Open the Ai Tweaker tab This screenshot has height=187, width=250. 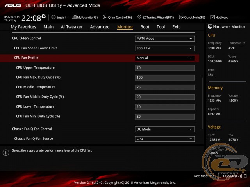tap(72, 27)
